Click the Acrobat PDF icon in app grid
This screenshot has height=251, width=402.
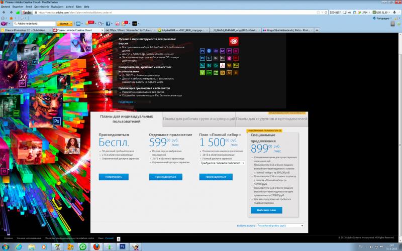(223, 65)
